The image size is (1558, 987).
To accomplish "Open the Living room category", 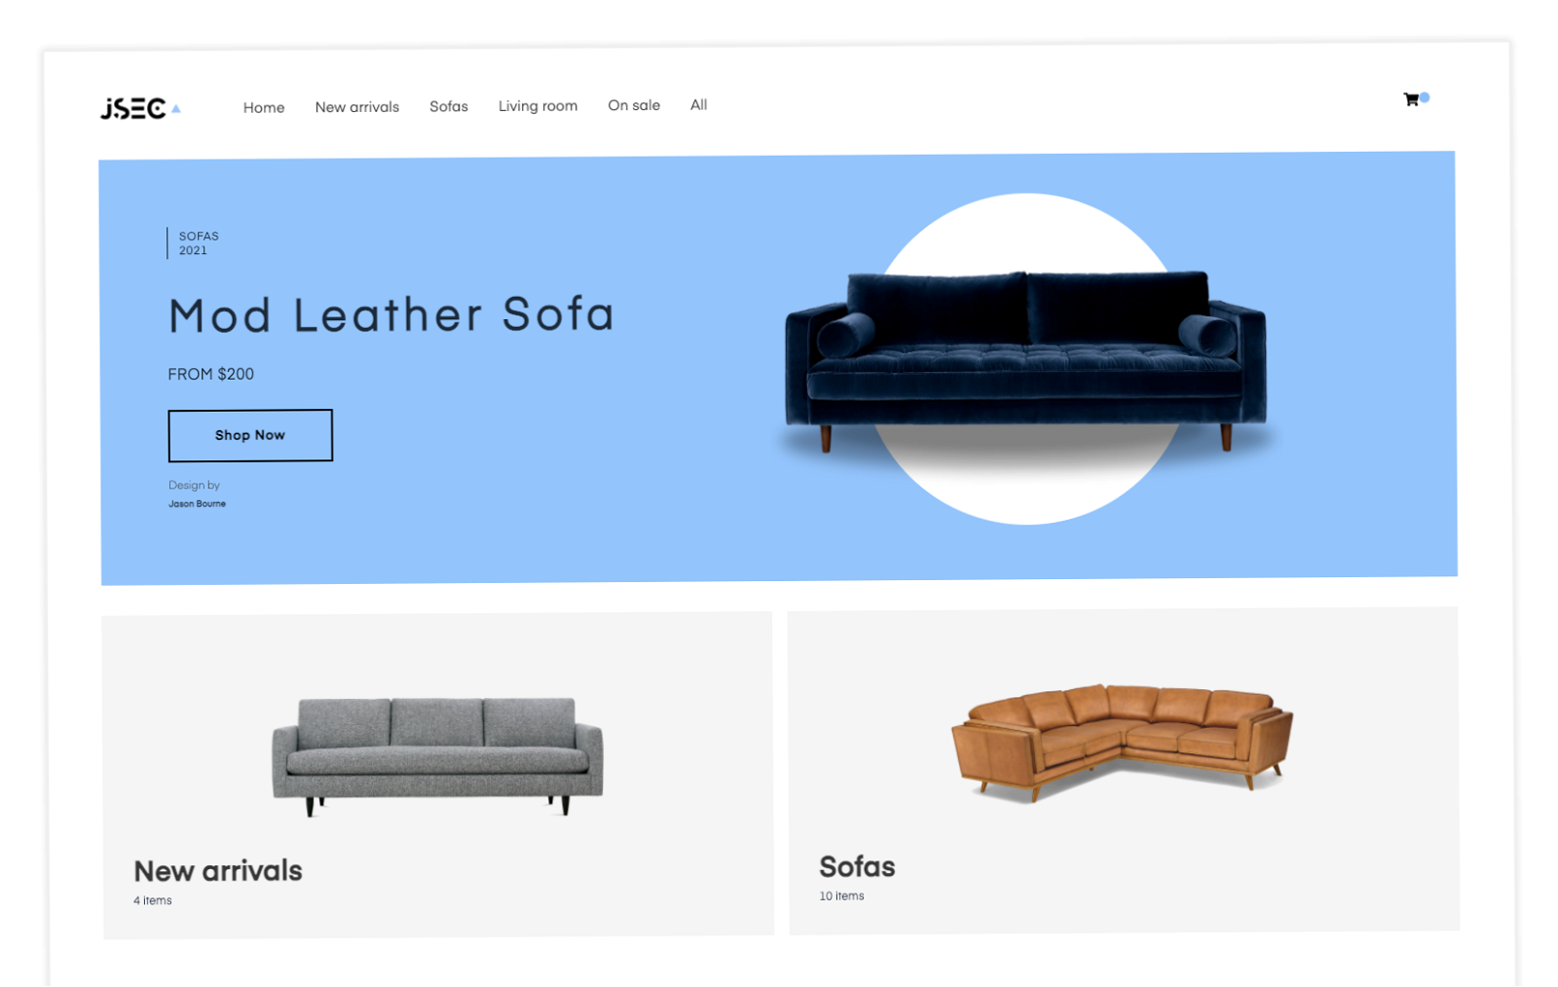I will click(x=538, y=106).
